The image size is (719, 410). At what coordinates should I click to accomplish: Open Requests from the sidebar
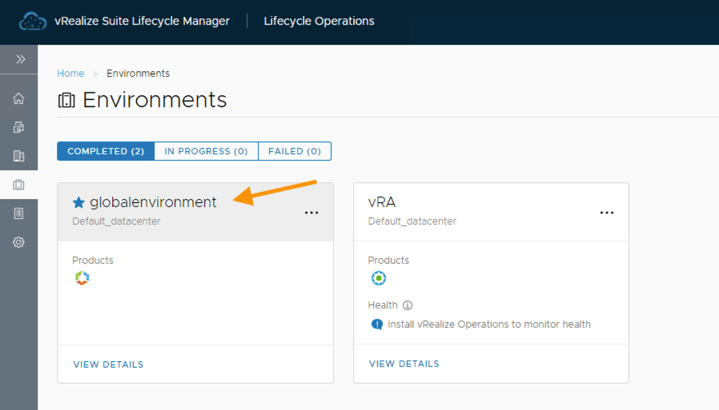[x=18, y=213]
